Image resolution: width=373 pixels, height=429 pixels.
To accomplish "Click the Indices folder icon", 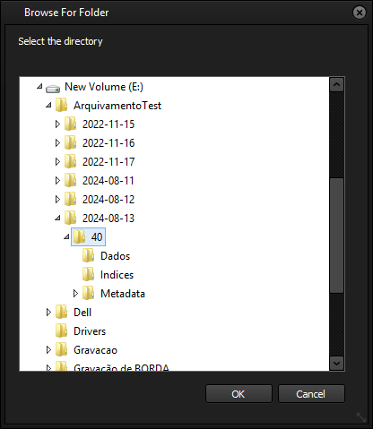I will pos(89,275).
